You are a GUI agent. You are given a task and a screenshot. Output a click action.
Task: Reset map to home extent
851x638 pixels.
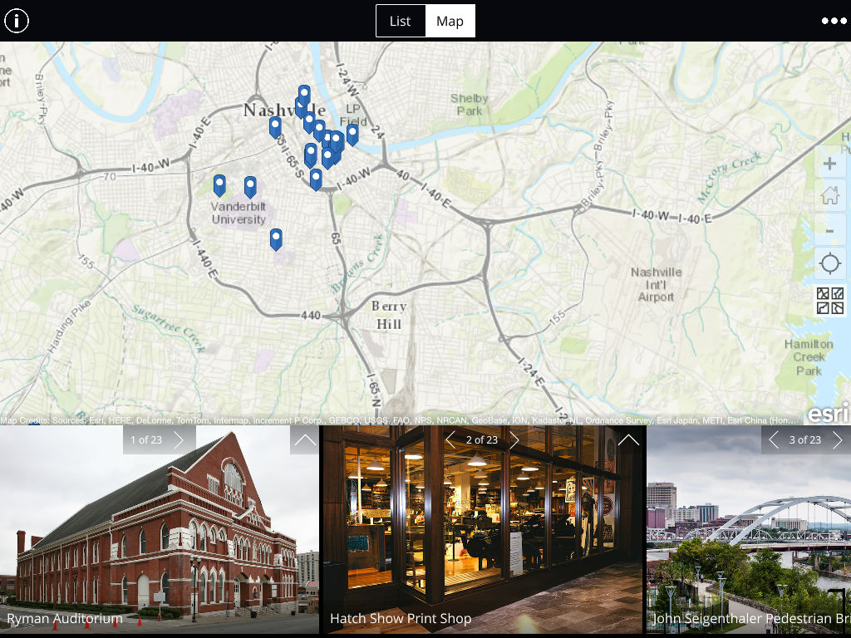click(x=830, y=195)
